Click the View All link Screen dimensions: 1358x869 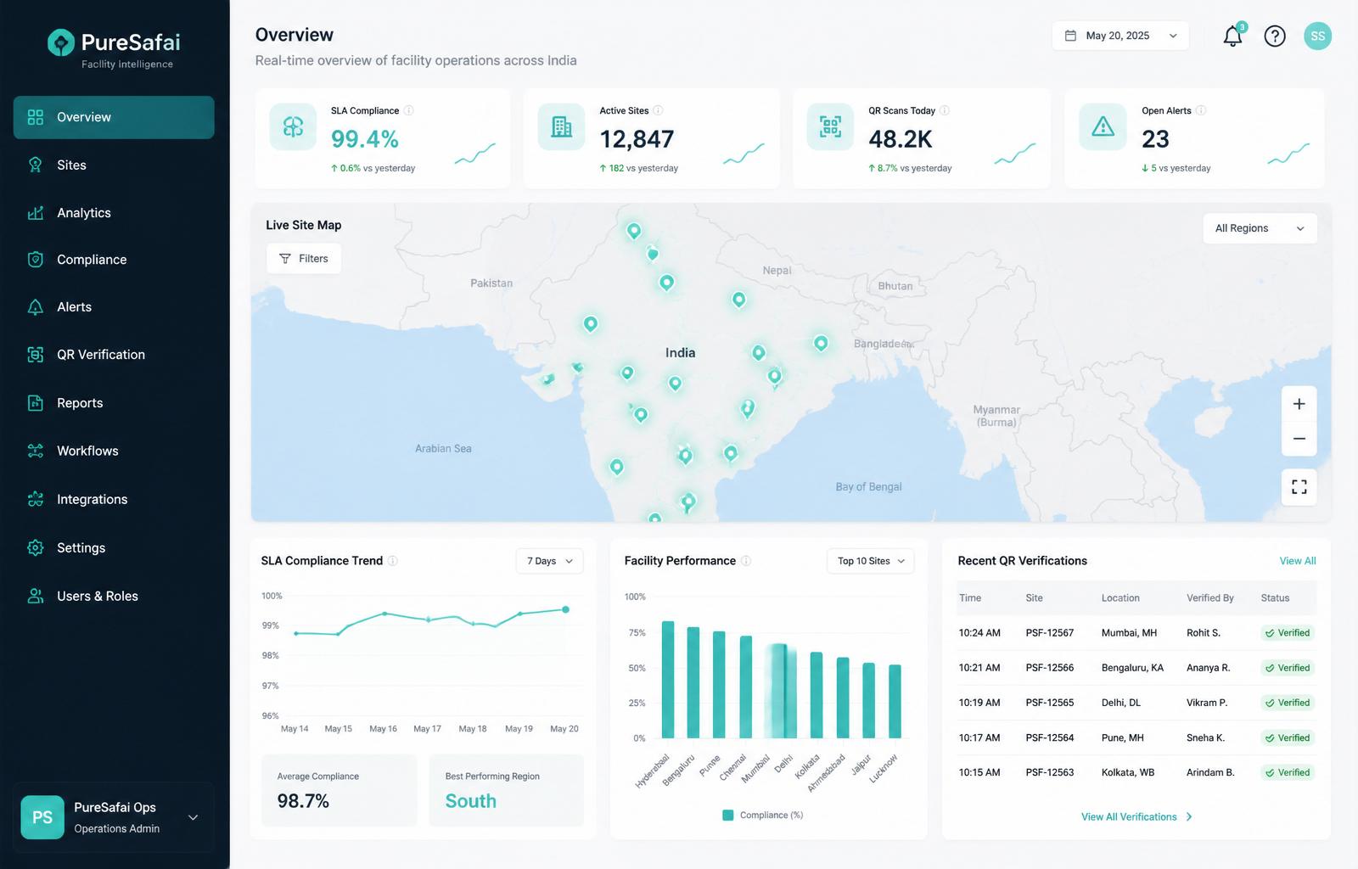(1298, 561)
